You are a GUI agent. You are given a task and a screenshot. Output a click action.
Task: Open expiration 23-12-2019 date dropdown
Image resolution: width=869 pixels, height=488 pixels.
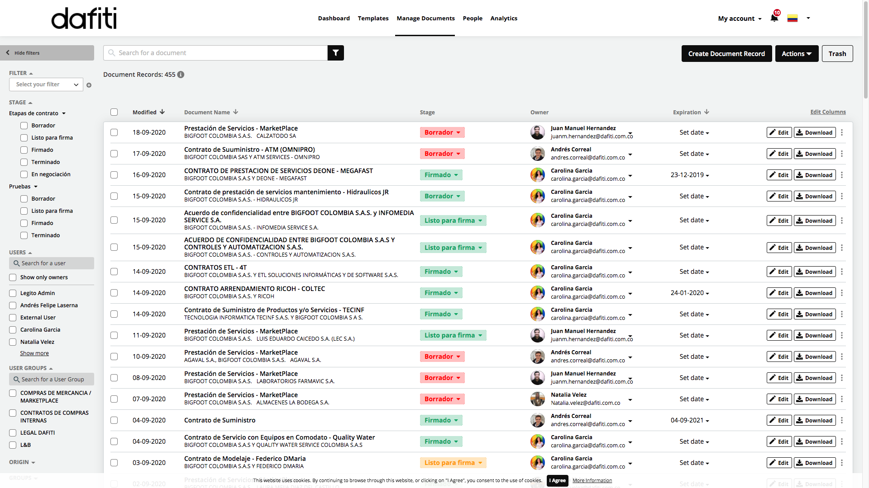pos(690,175)
